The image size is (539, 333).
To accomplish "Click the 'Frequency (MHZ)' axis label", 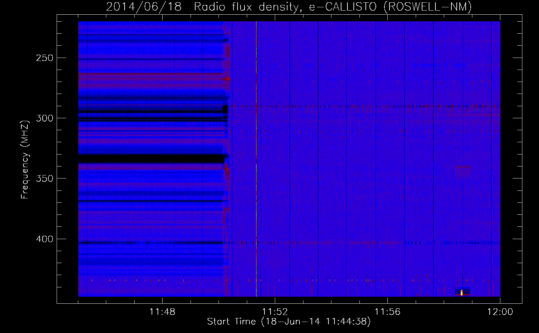I will coord(25,160).
